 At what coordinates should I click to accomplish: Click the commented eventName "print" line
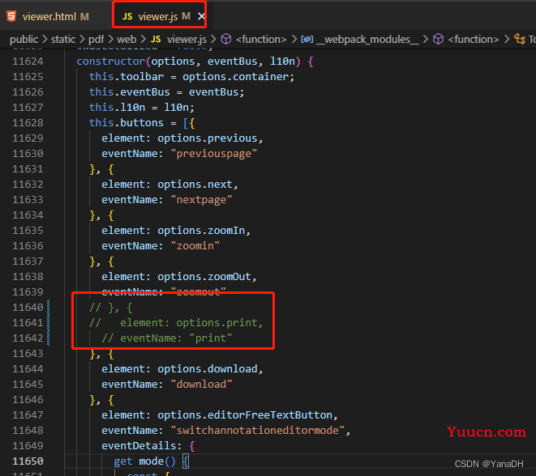pyautogui.click(x=167, y=338)
